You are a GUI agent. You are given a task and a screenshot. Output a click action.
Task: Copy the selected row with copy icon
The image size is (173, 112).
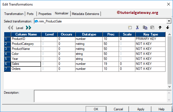tap(145, 27)
